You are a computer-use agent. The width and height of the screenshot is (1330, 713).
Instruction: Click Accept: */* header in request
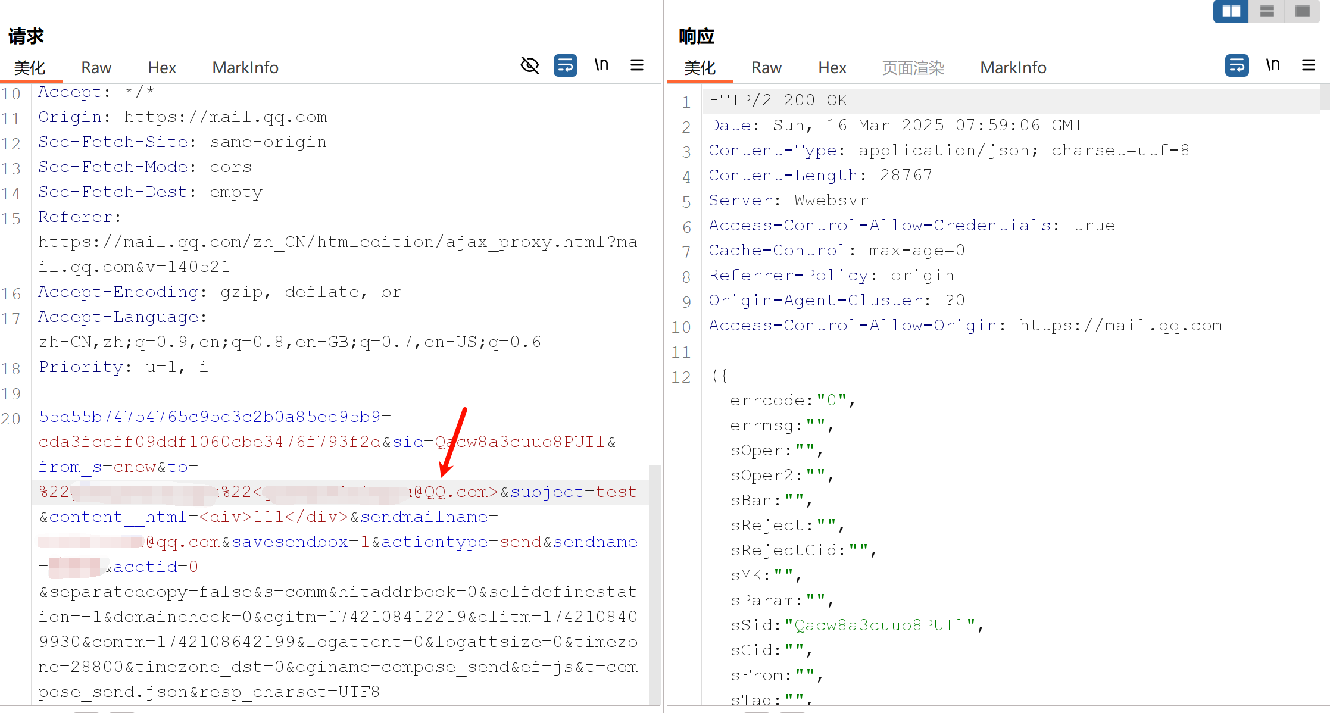pos(97,92)
